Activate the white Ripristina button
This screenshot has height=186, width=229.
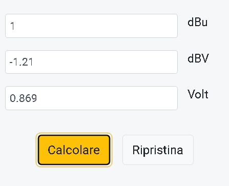158,150
